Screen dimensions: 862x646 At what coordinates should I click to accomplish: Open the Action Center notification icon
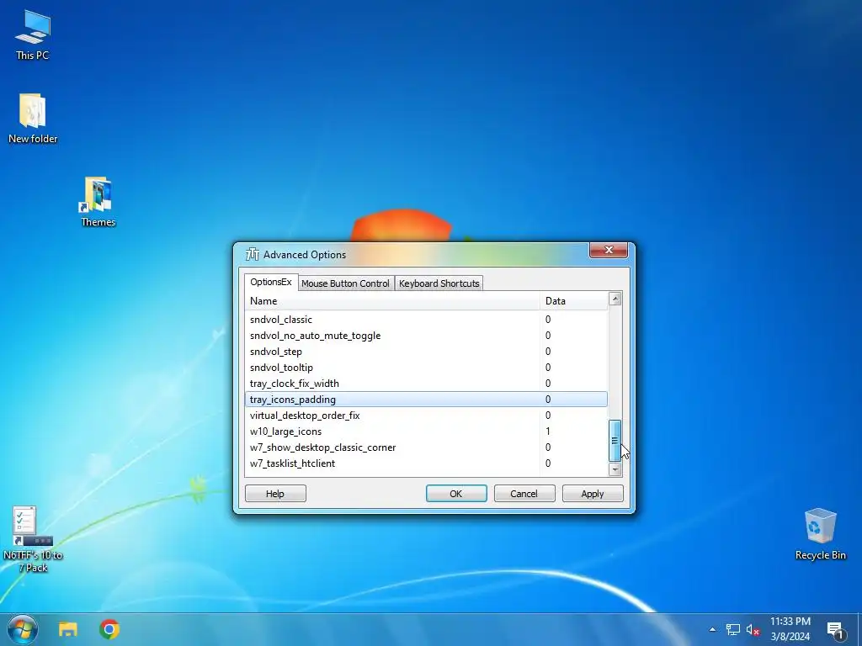[835, 630]
